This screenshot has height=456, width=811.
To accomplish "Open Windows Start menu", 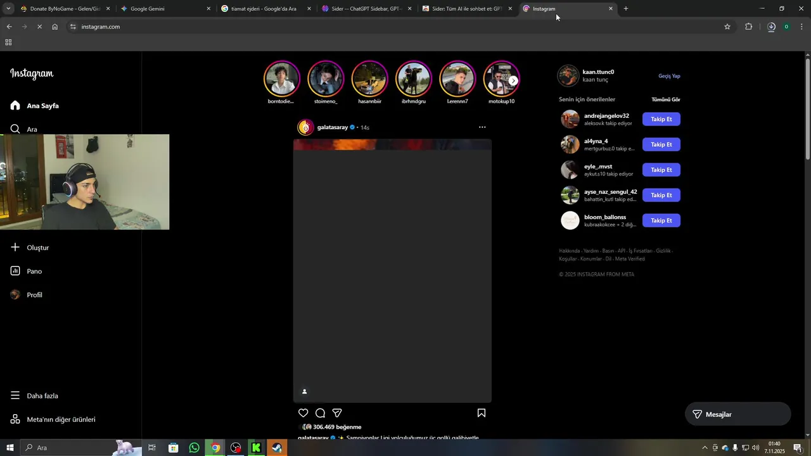I will (10, 448).
